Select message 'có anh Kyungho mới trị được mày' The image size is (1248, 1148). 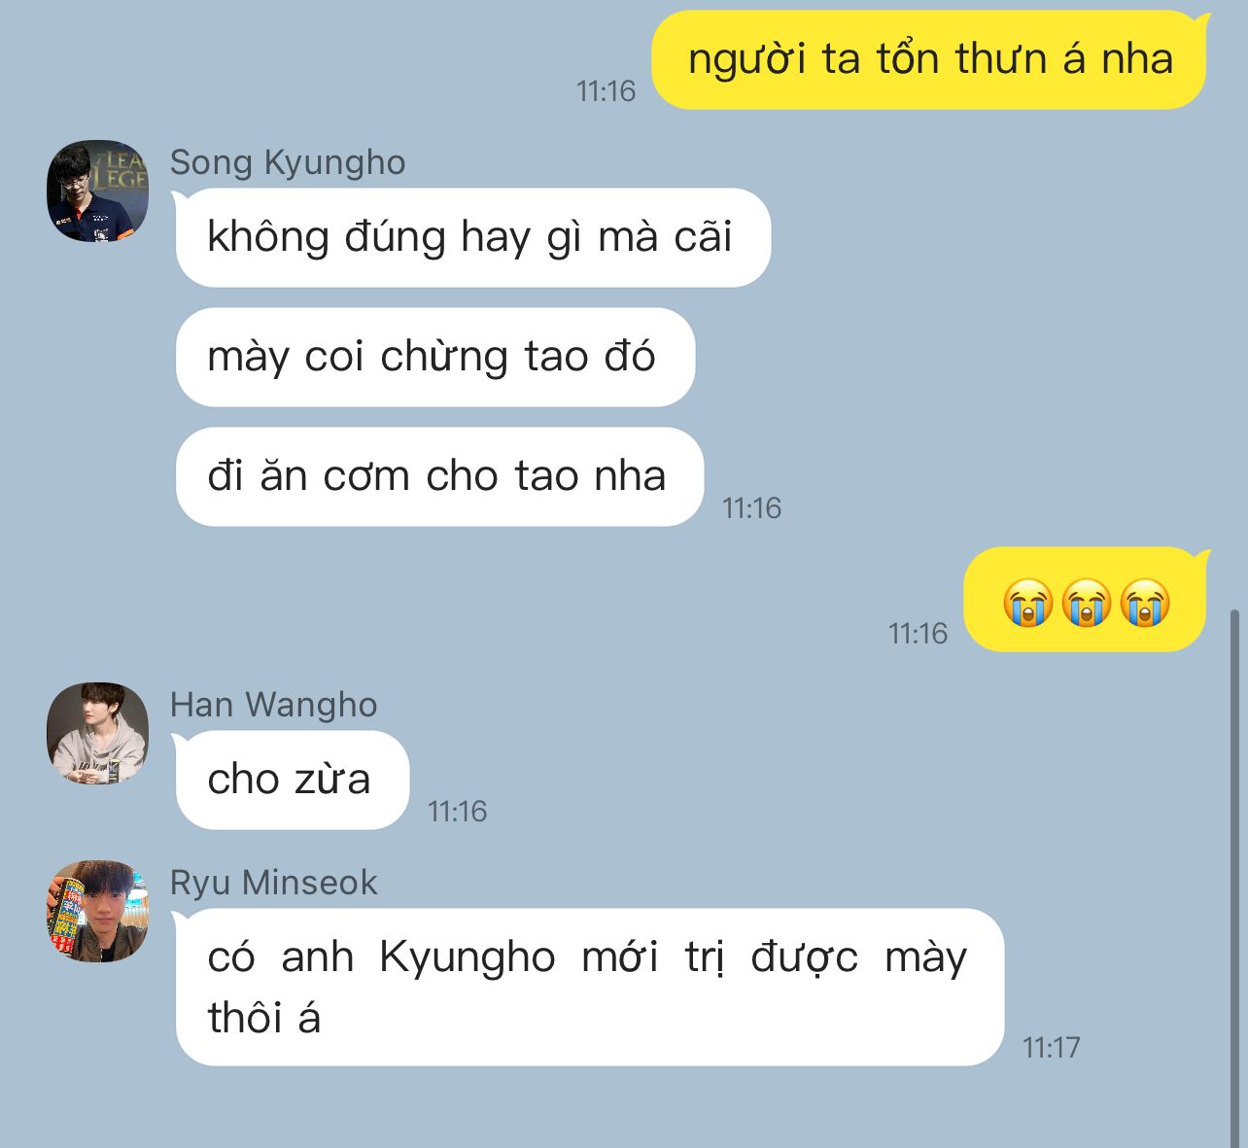coord(589,987)
